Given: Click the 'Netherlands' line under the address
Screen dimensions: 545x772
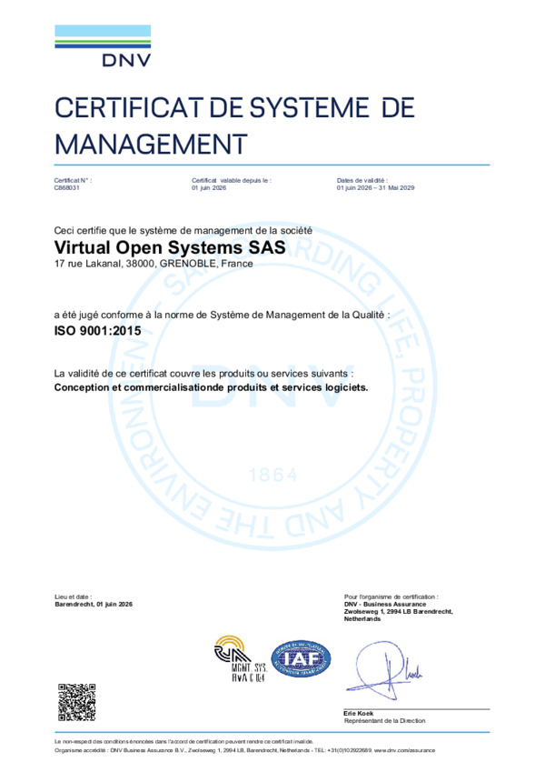Looking at the screenshot, I should click(362, 619).
